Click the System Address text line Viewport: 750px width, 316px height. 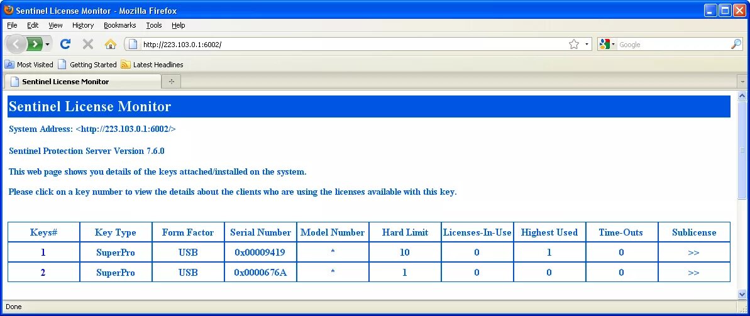pyautogui.click(x=92, y=129)
